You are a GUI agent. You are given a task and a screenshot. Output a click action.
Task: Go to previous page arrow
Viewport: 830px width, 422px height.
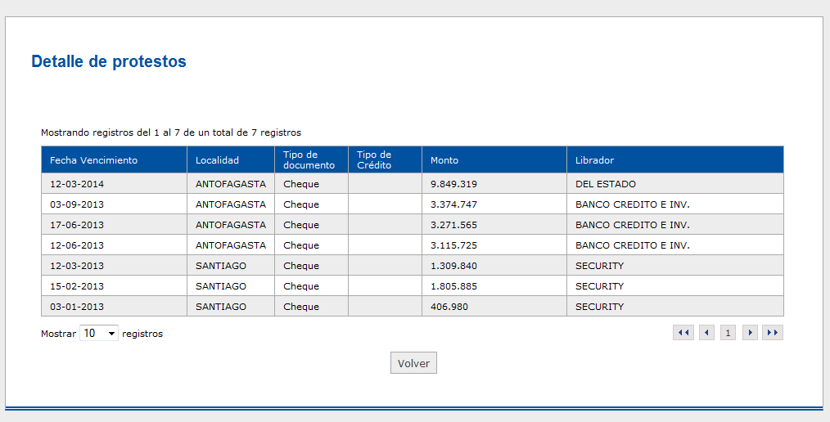(x=706, y=333)
